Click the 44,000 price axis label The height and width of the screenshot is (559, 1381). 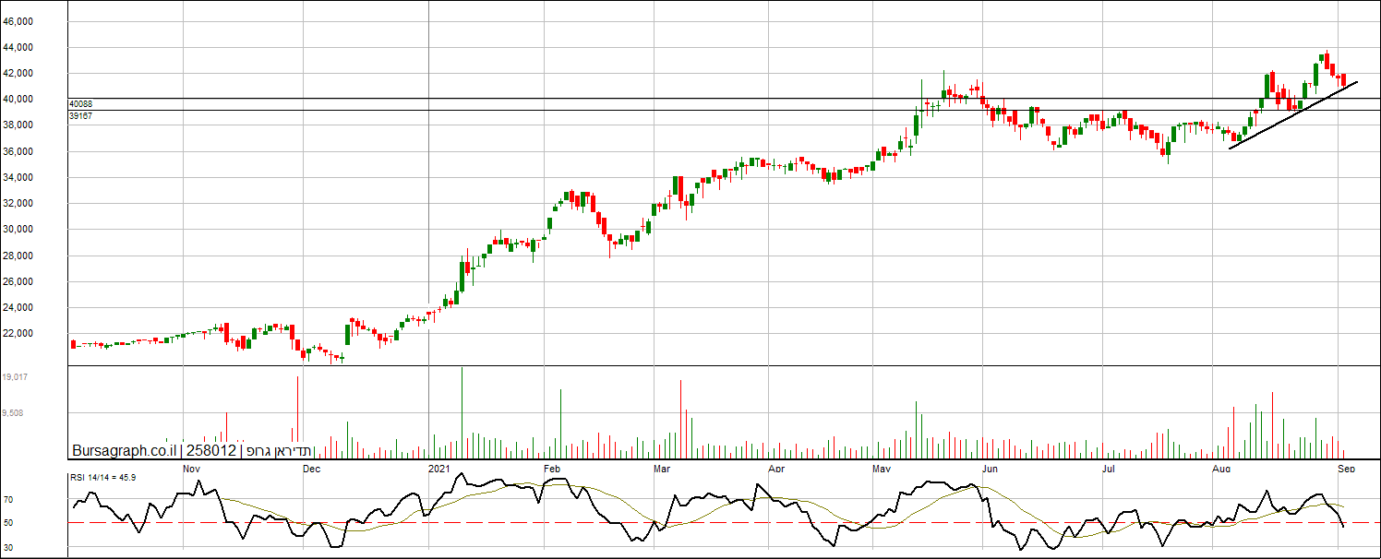[x=18, y=47]
